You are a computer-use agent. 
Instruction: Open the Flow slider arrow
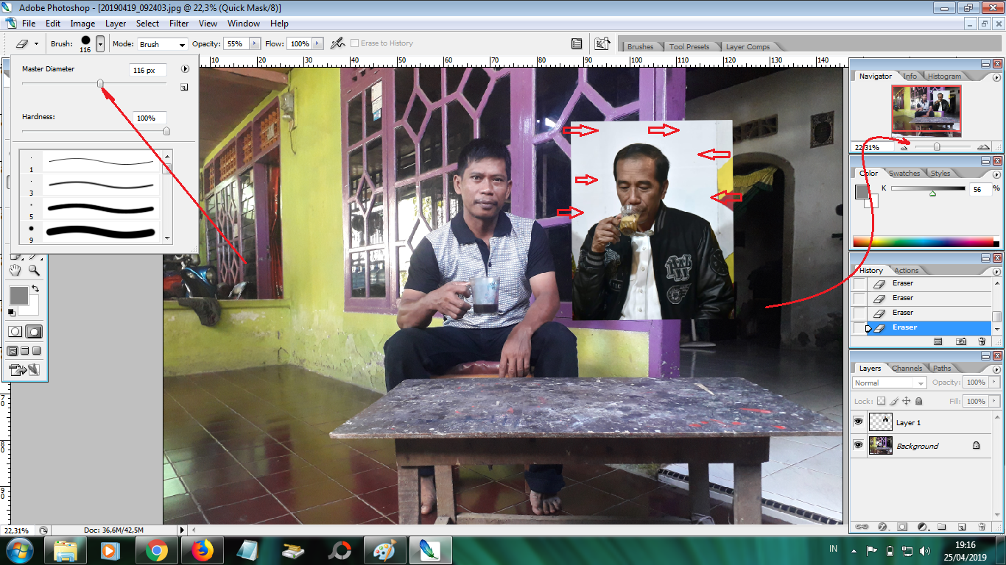click(317, 44)
